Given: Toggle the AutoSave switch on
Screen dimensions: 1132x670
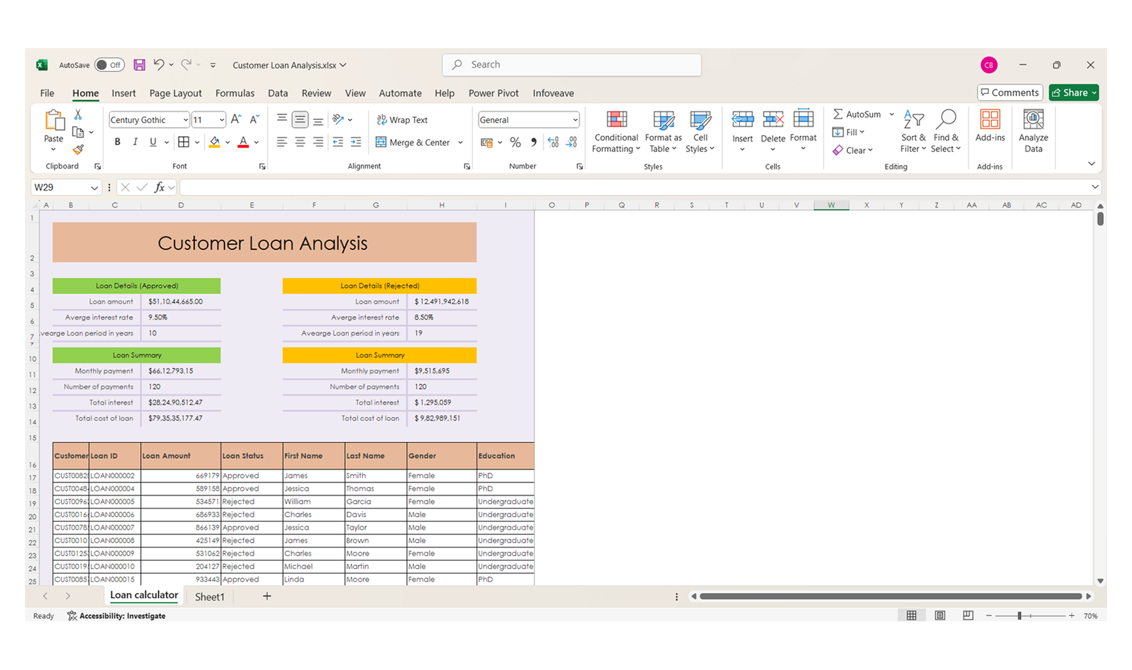Looking at the screenshot, I should (x=109, y=65).
